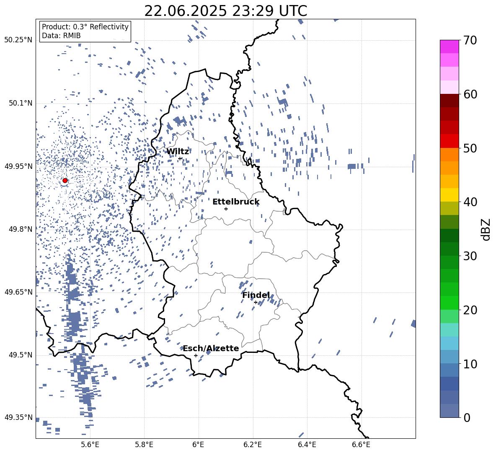The image size is (496, 453).
Task: Click the Wiltz city label
Action: click(x=178, y=152)
